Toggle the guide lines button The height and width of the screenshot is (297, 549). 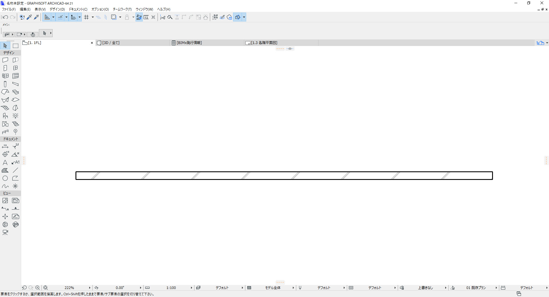tap(47, 17)
